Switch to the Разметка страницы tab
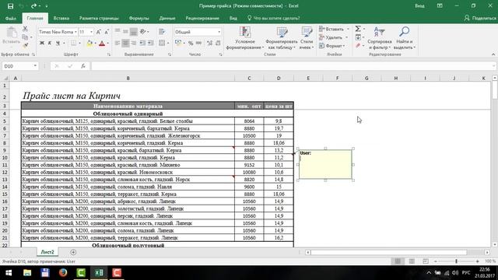 click(99, 19)
